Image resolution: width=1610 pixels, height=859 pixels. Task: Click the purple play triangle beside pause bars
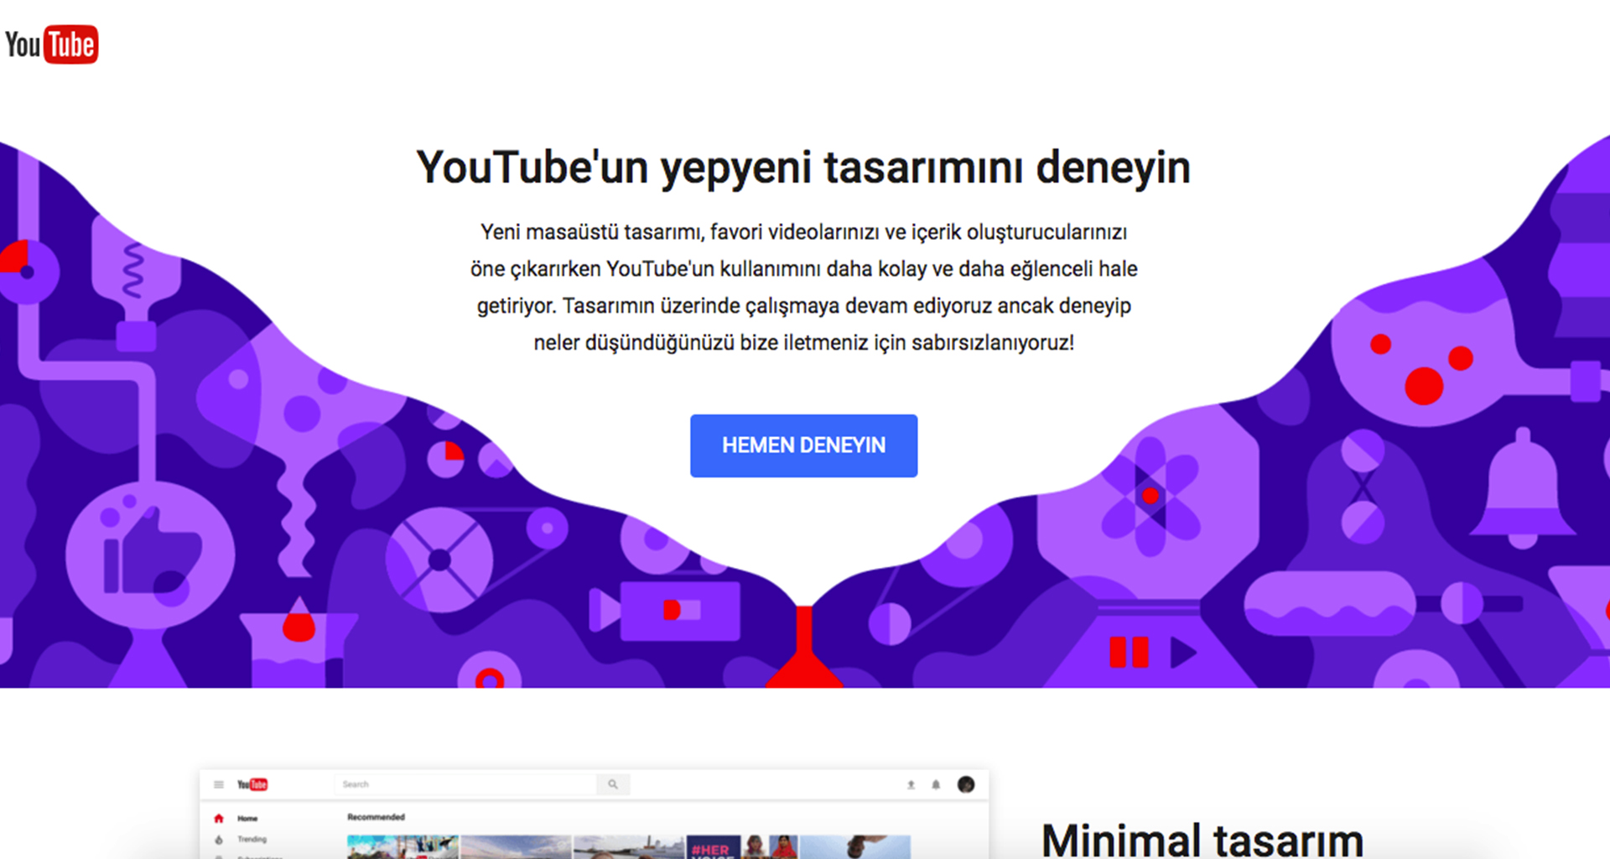[1182, 652]
